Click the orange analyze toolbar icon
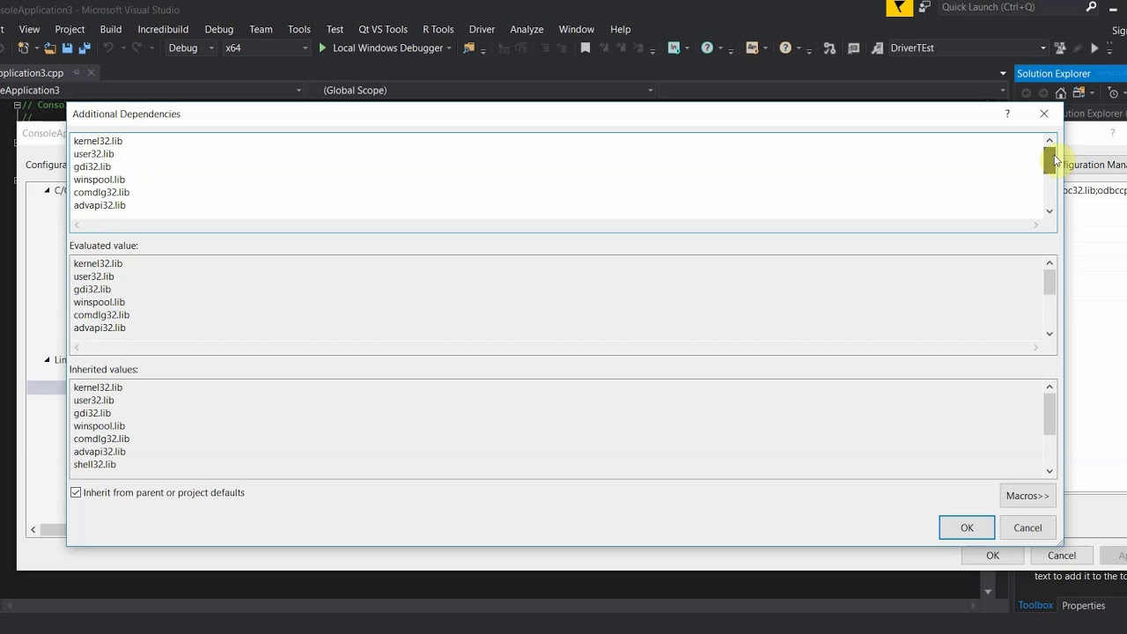This screenshot has width=1127, height=634. (752, 48)
